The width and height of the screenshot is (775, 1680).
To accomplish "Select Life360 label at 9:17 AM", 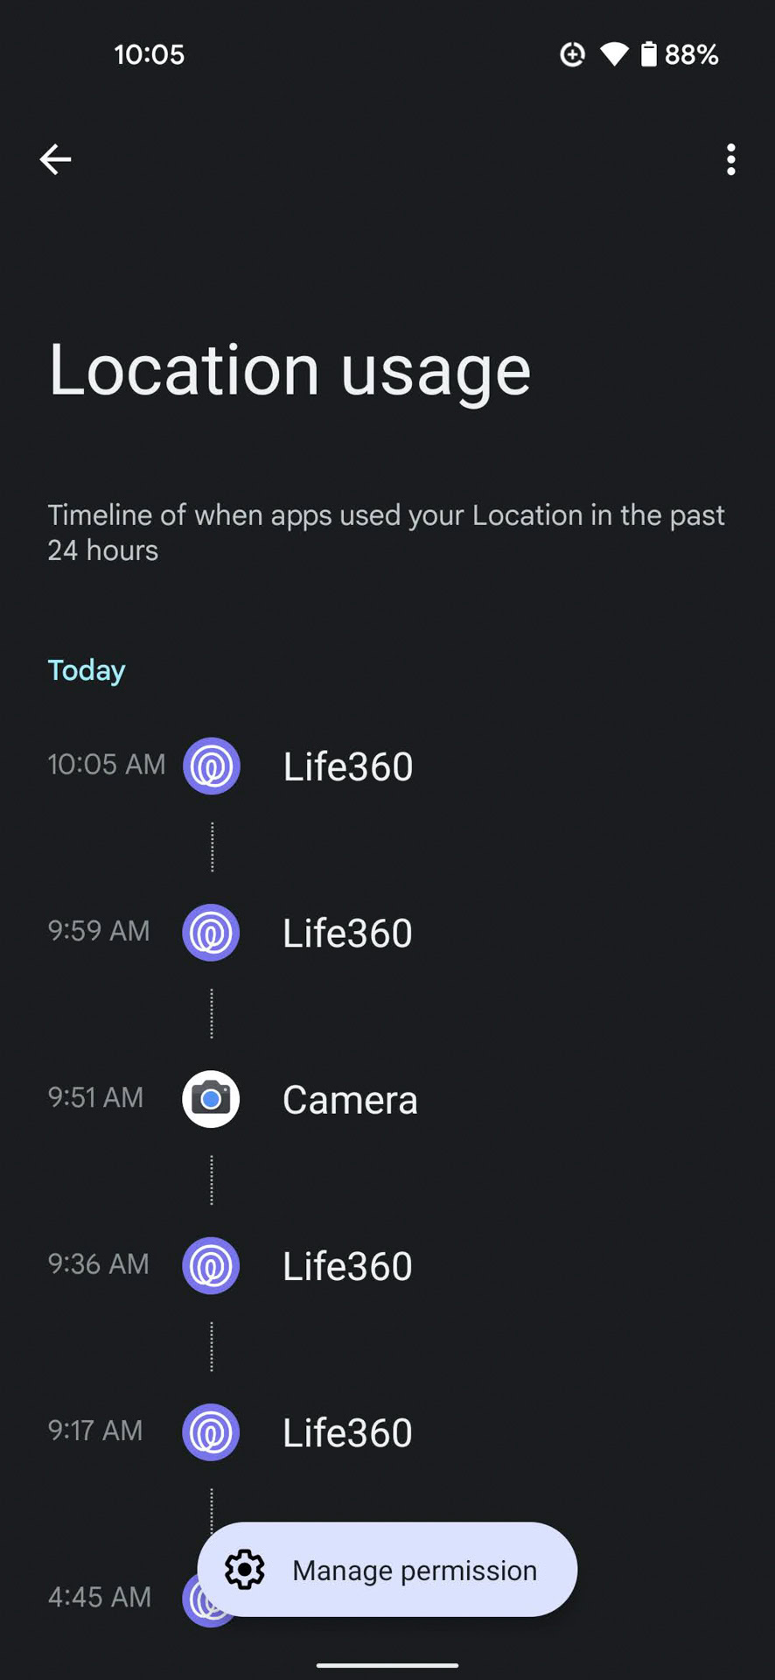I will pyautogui.click(x=347, y=1432).
